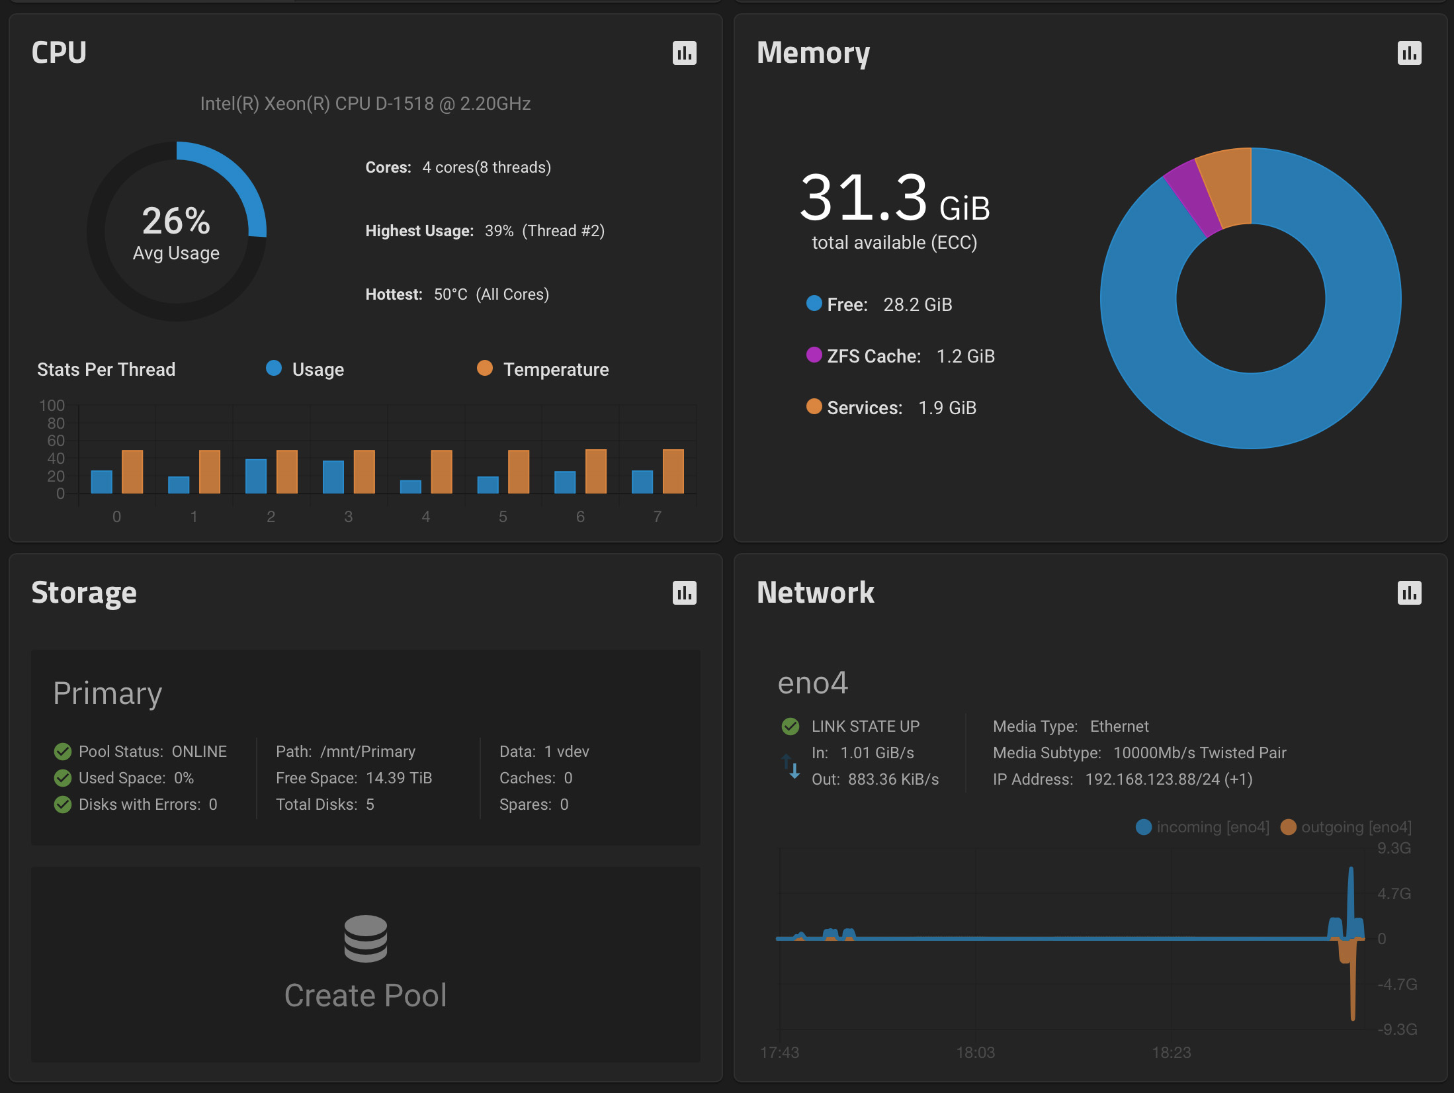Open CPU reports chart icon

coord(684,53)
